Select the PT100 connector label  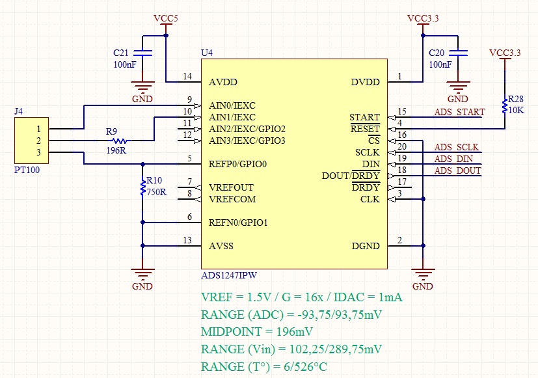27,170
